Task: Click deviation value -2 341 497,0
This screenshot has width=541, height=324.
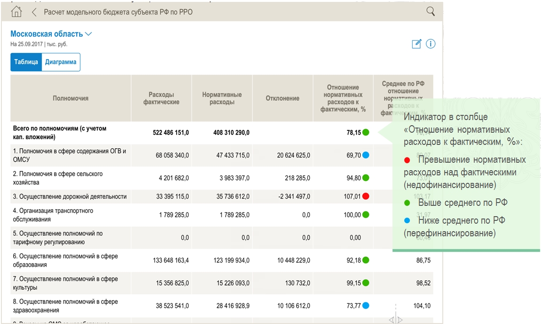Action: click(294, 196)
